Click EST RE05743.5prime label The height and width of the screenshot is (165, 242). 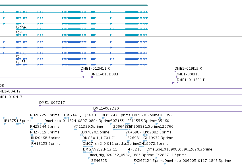pyautogui.click(x=116, y=115)
